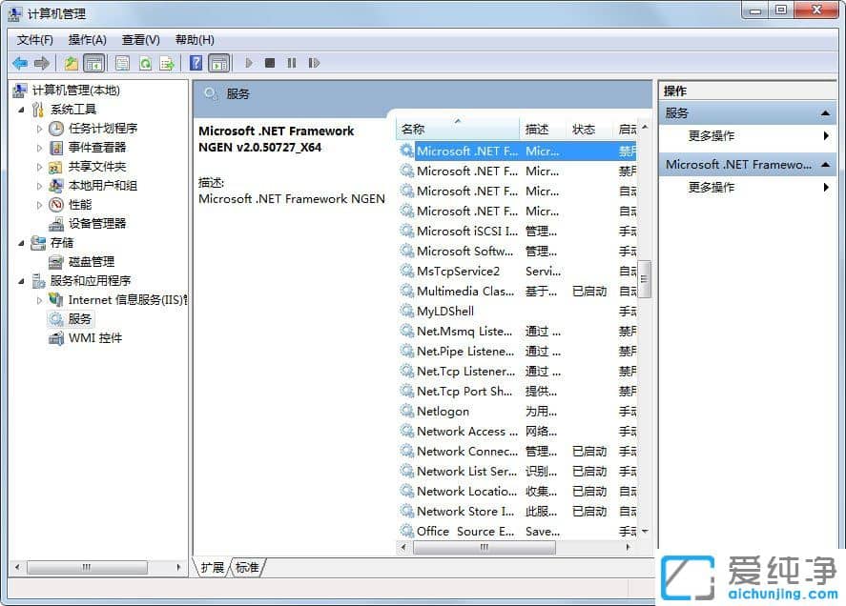Collapse the 系统工具 tree node

(21, 108)
